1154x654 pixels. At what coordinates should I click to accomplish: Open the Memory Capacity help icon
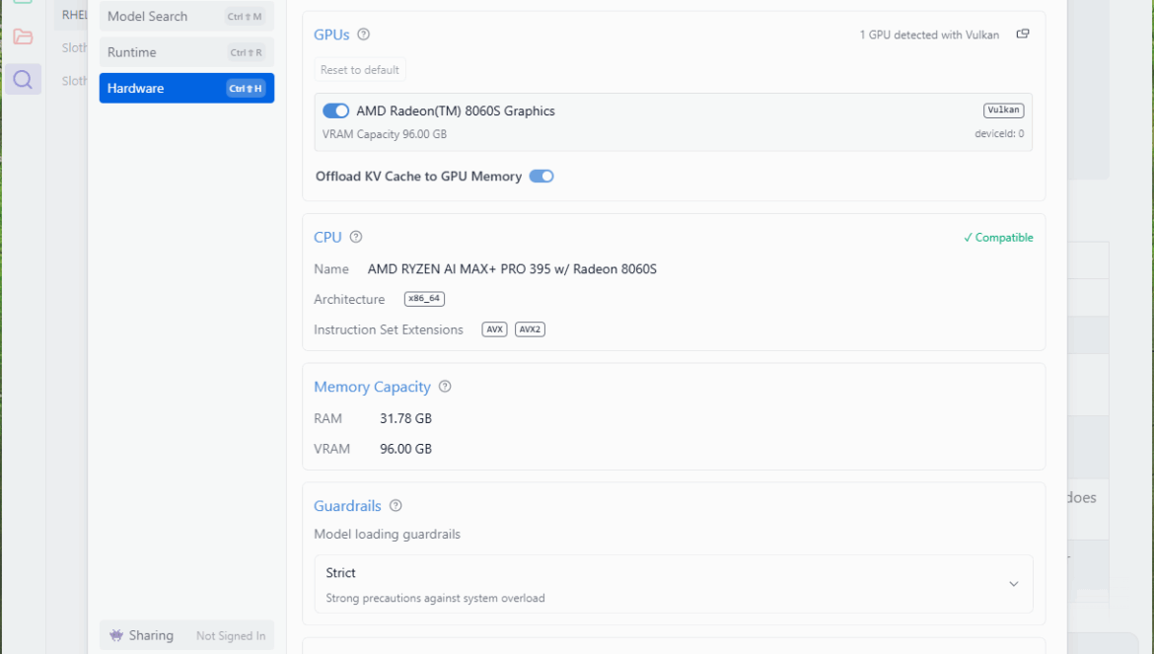(445, 387)
